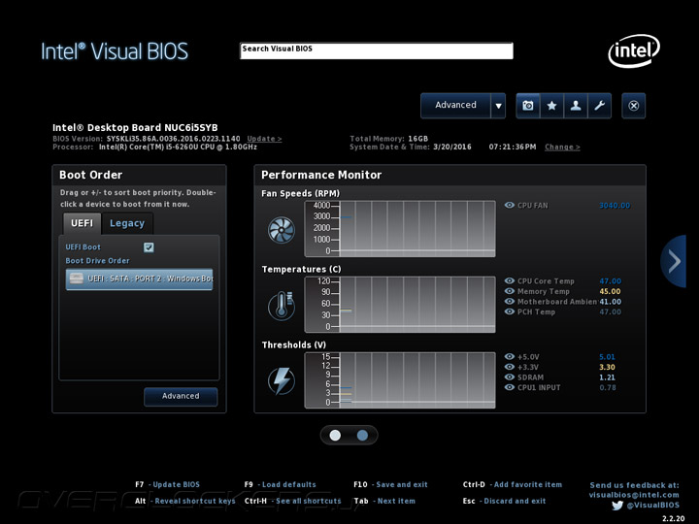
Task: Switch to the UEFI tab
Action: tap(82, 223)
